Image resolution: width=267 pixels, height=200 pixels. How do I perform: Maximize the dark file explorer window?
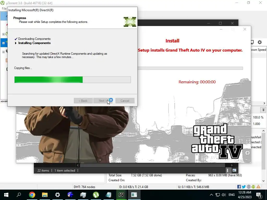(220, 23)
